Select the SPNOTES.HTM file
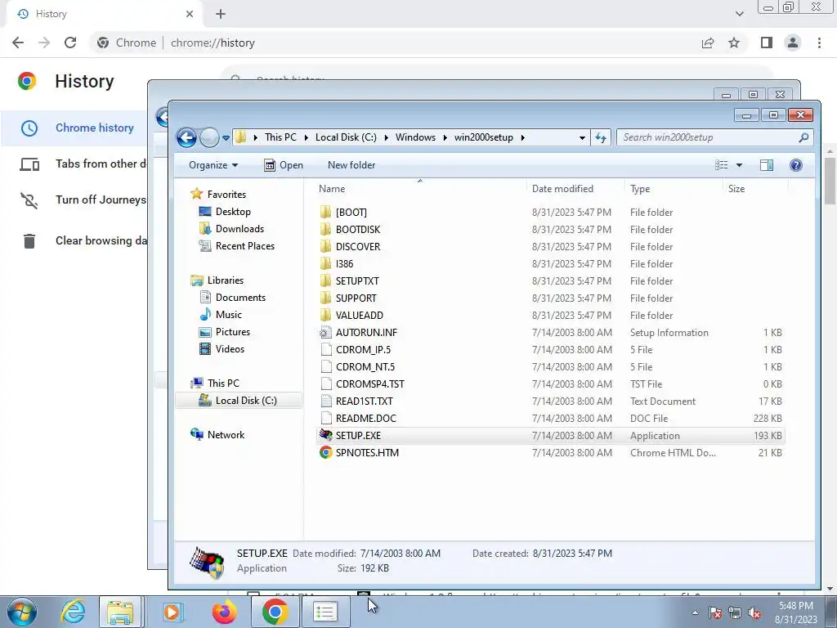This screenshot has width=837, height=628. 367,452
